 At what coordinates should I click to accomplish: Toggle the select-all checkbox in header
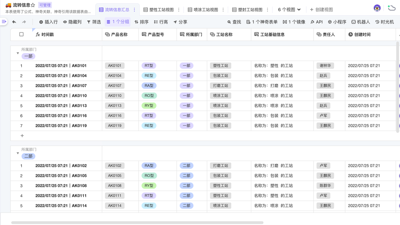[x=21, y=34]
